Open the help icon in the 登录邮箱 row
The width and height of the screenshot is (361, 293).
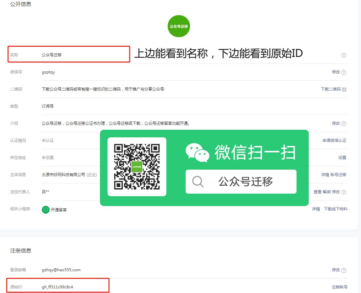344,270
